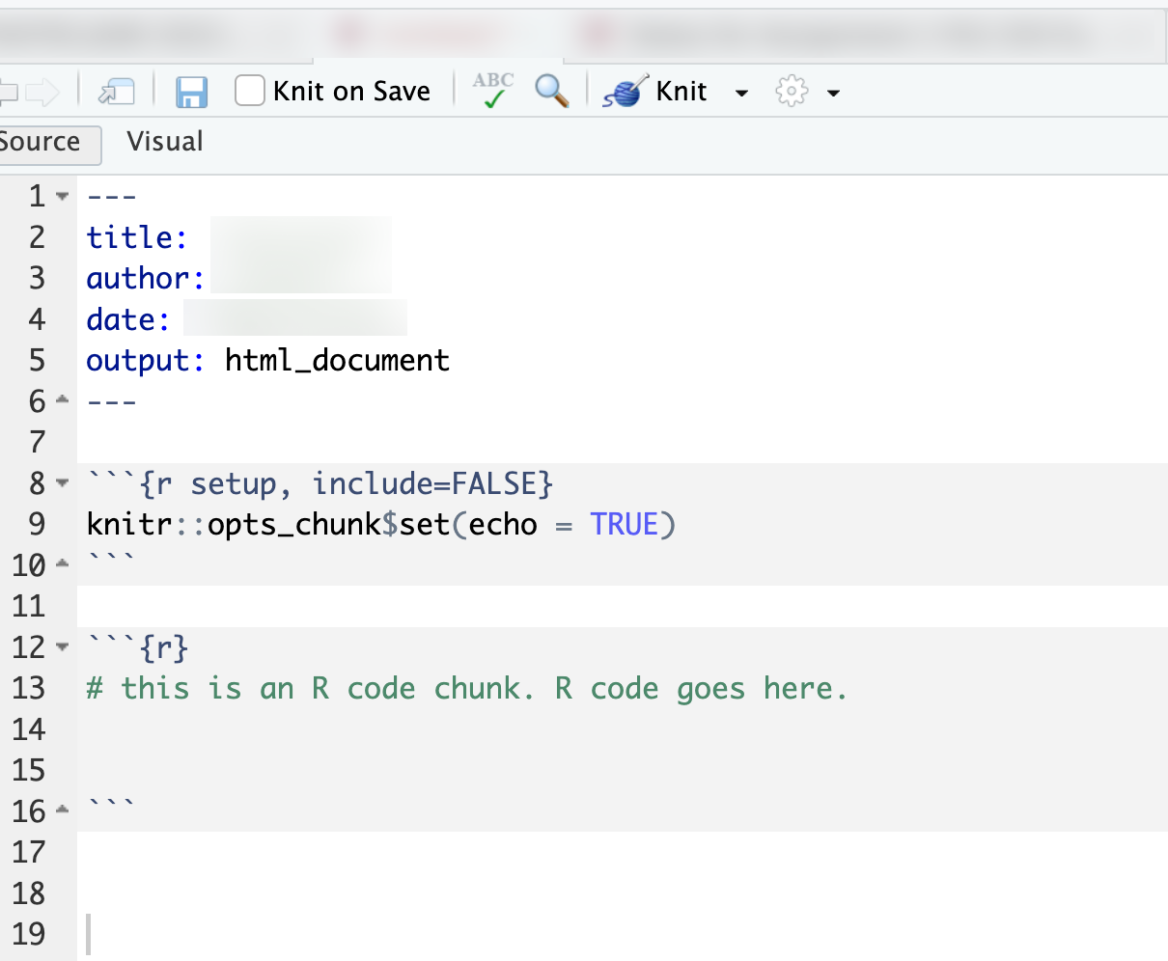Save the current R Markdown document

[191, 90]
